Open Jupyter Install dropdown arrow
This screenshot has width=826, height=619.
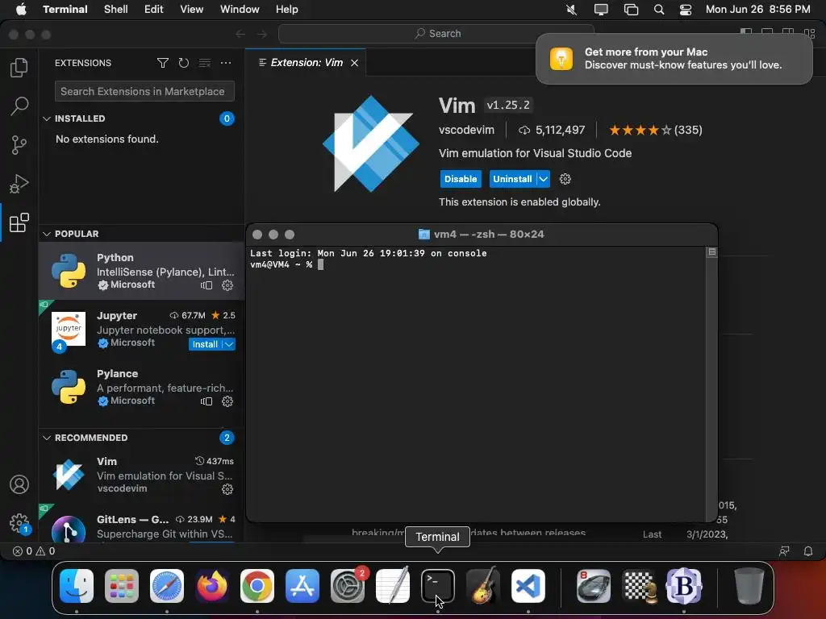(228, 344)
